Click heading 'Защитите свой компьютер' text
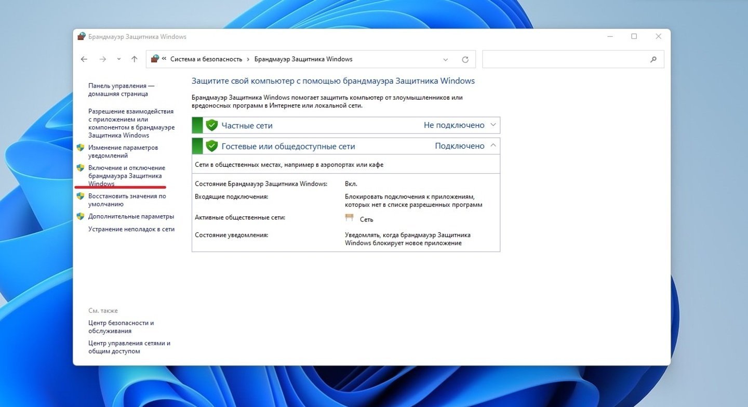This screenshot has height=407, width=748. point(333,81)
